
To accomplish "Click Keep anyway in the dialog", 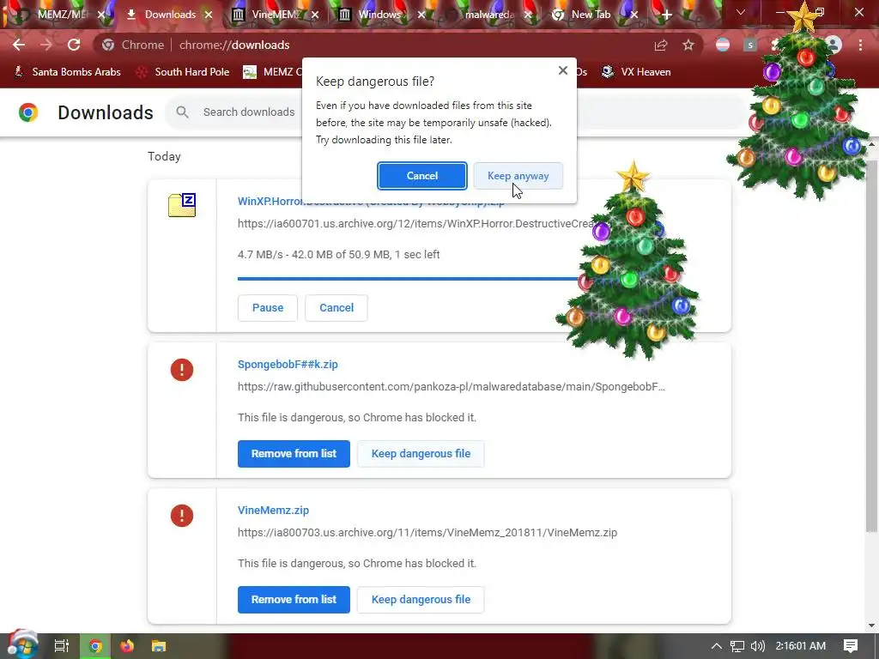I will coord(518,176).
